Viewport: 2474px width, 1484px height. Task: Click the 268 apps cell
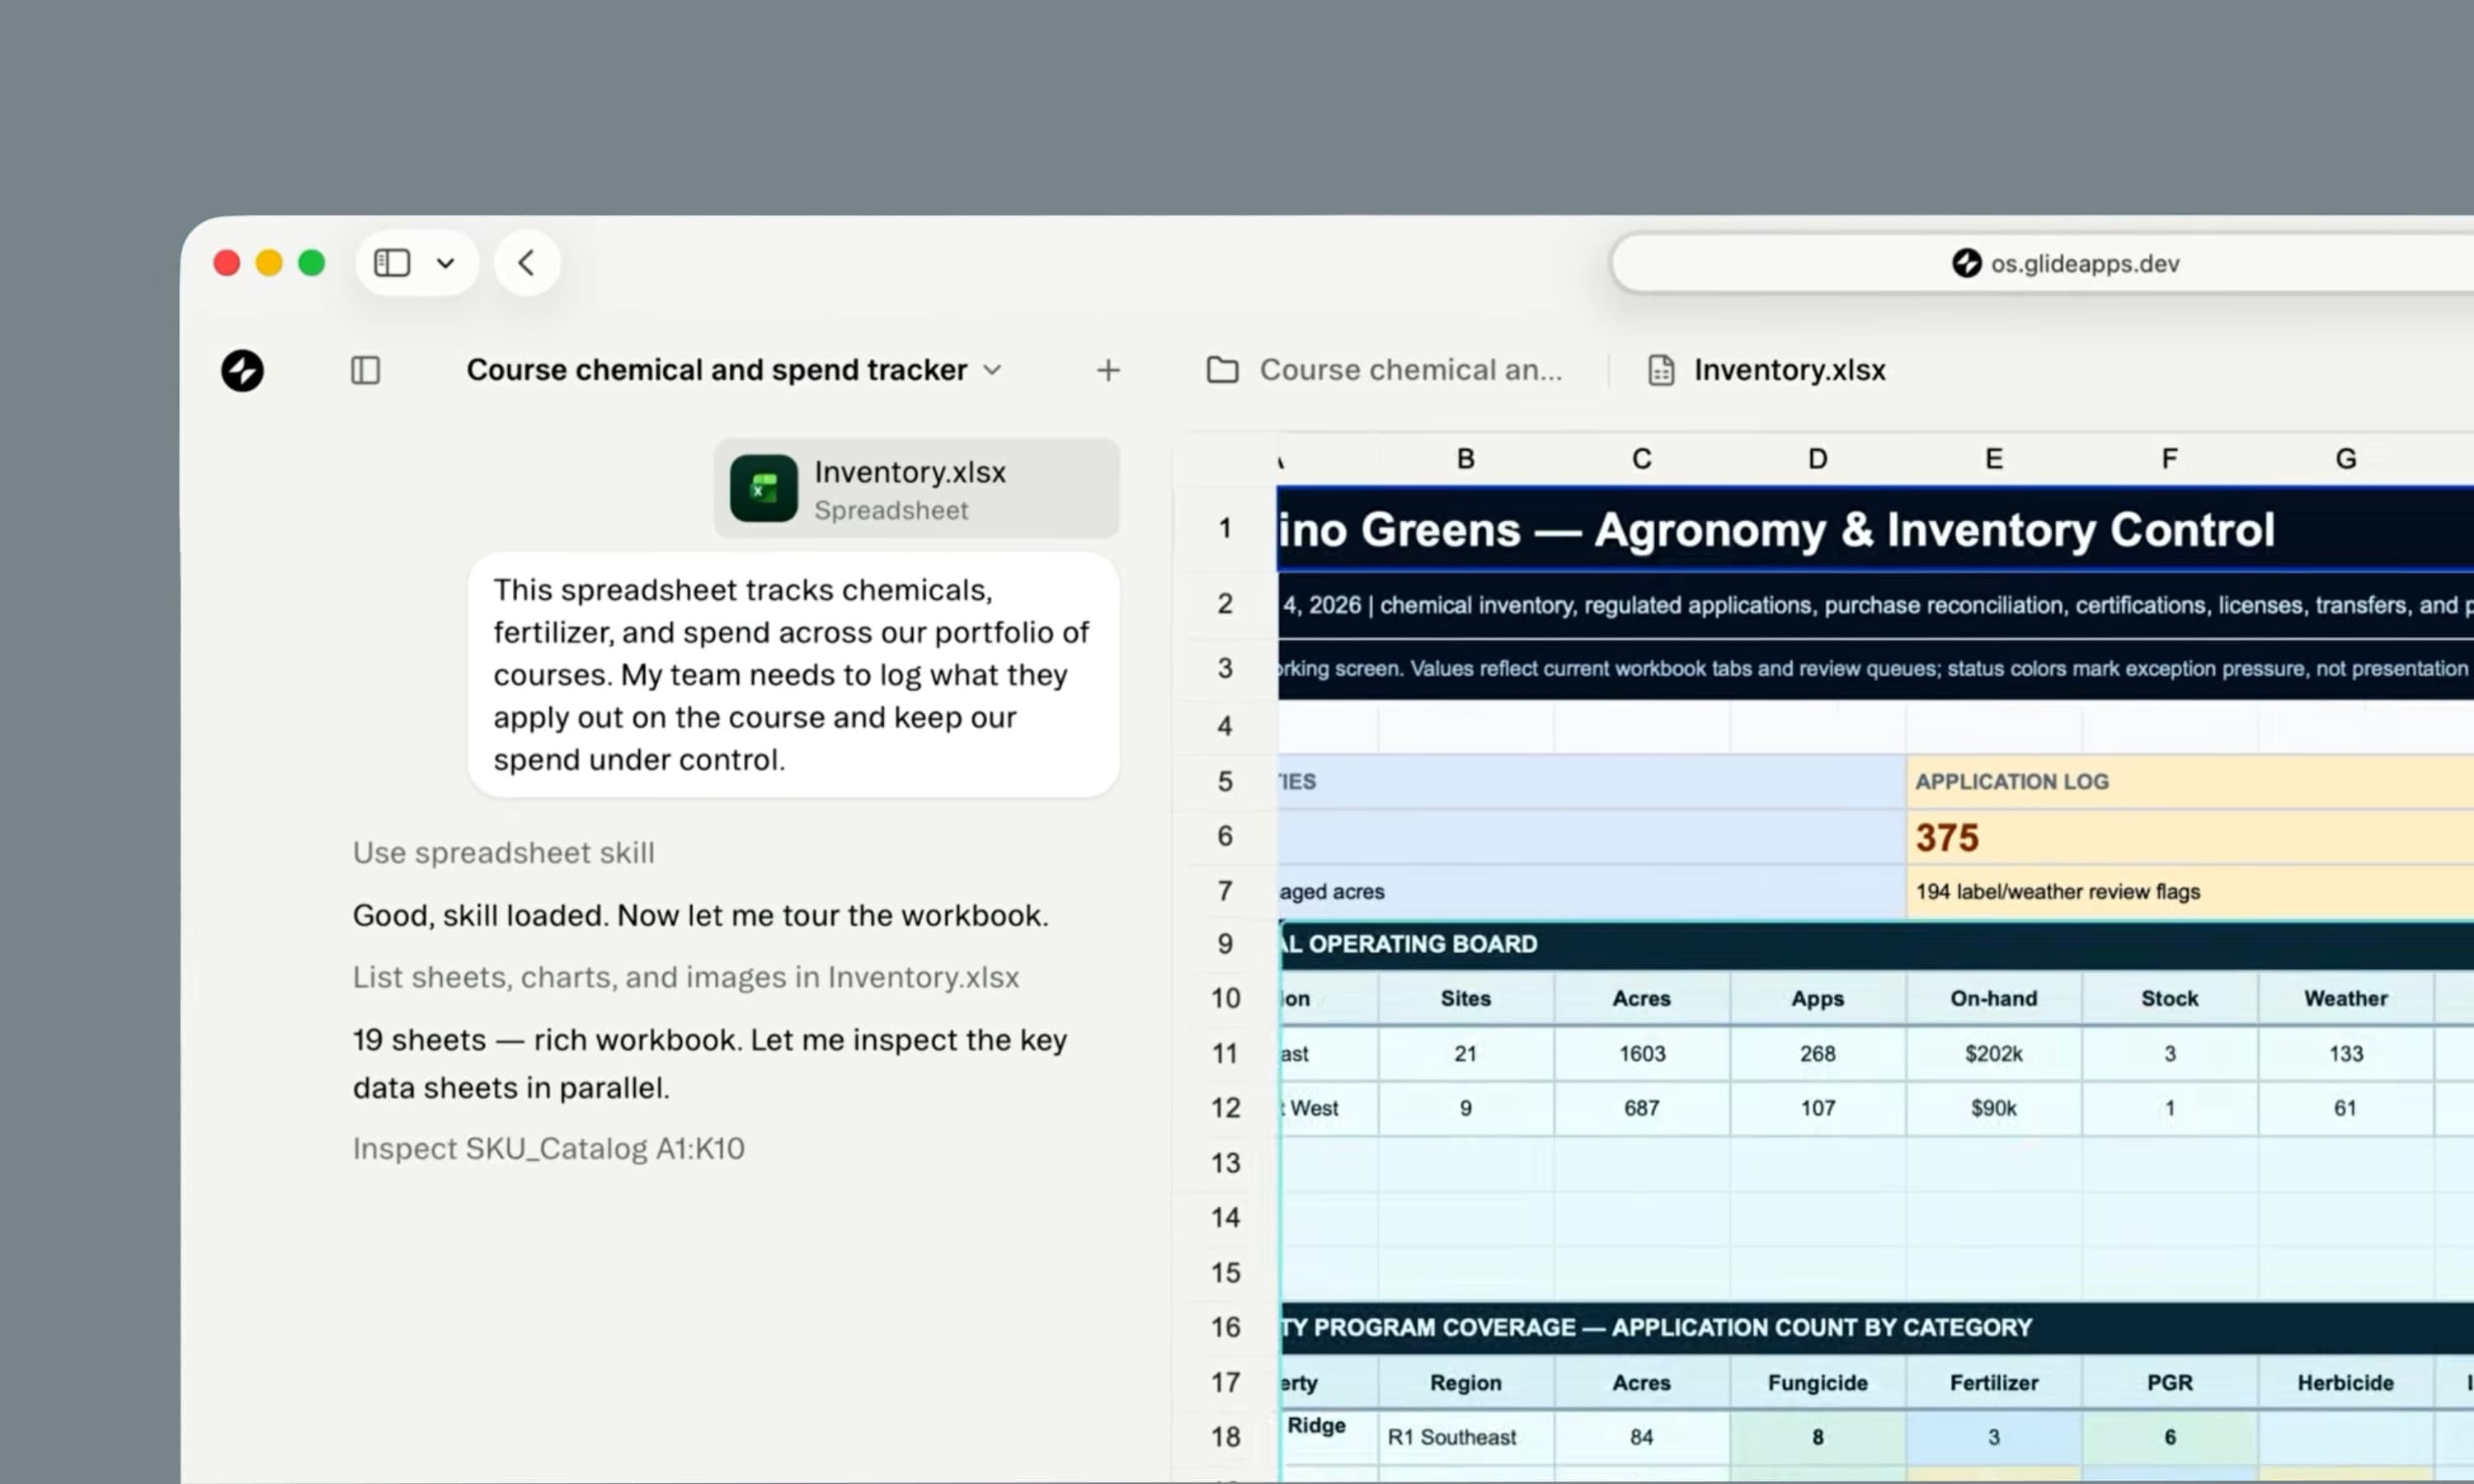[1818, 1053]
